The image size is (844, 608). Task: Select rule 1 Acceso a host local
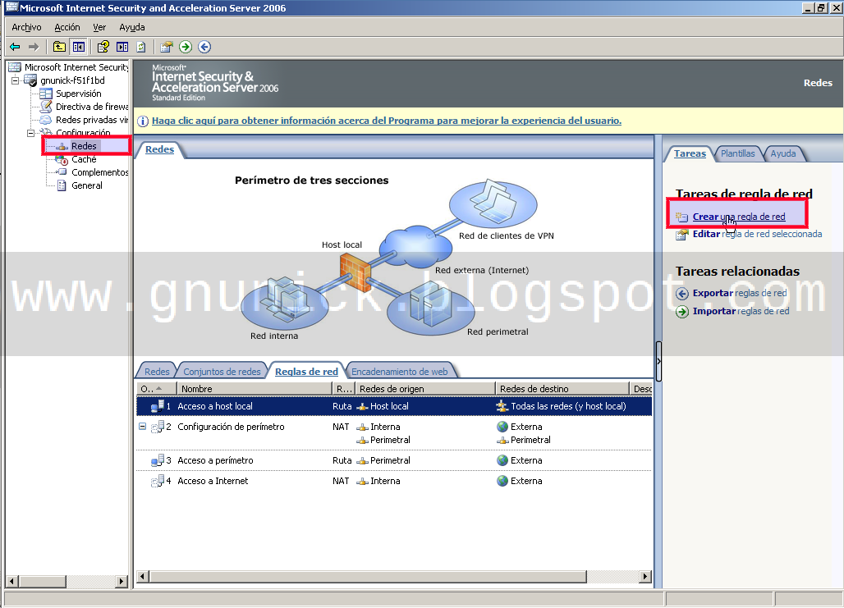point(394,406)
